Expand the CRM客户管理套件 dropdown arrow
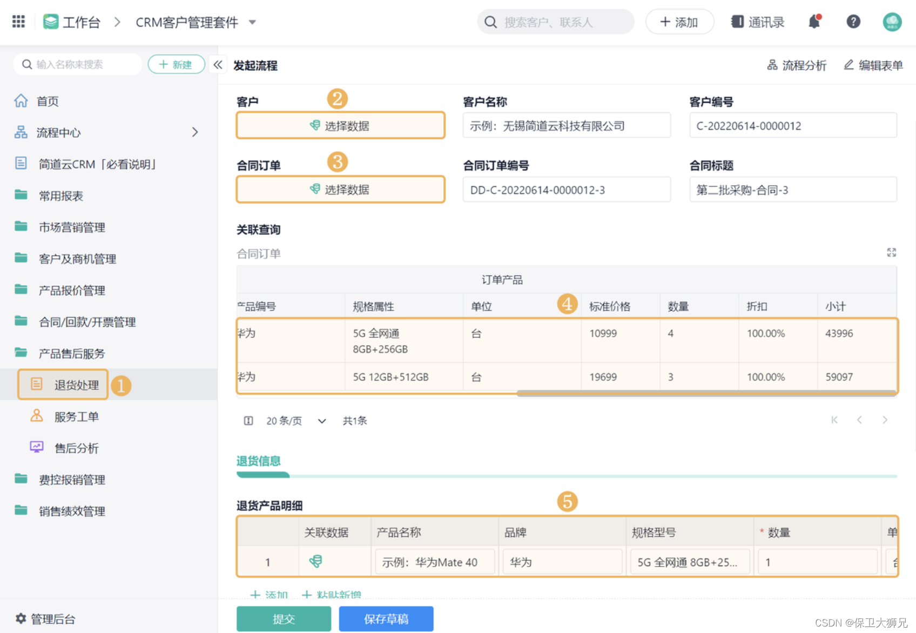Image resolution: width=916 pixels, height=633 pixels. (252, 22)
